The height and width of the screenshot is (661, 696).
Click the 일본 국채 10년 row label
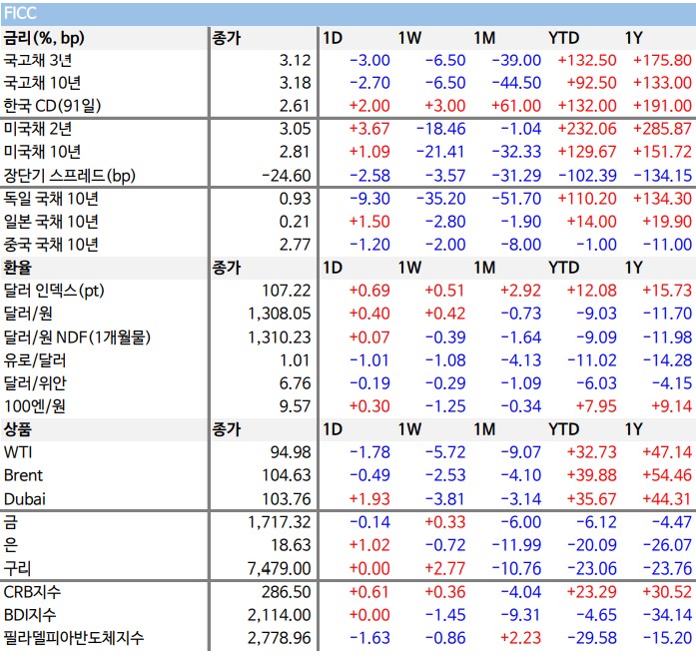[51, 222]
